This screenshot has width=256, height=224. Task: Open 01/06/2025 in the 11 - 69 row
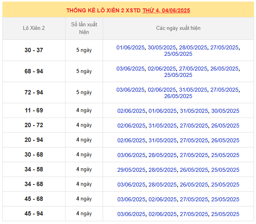pos(163,111)
